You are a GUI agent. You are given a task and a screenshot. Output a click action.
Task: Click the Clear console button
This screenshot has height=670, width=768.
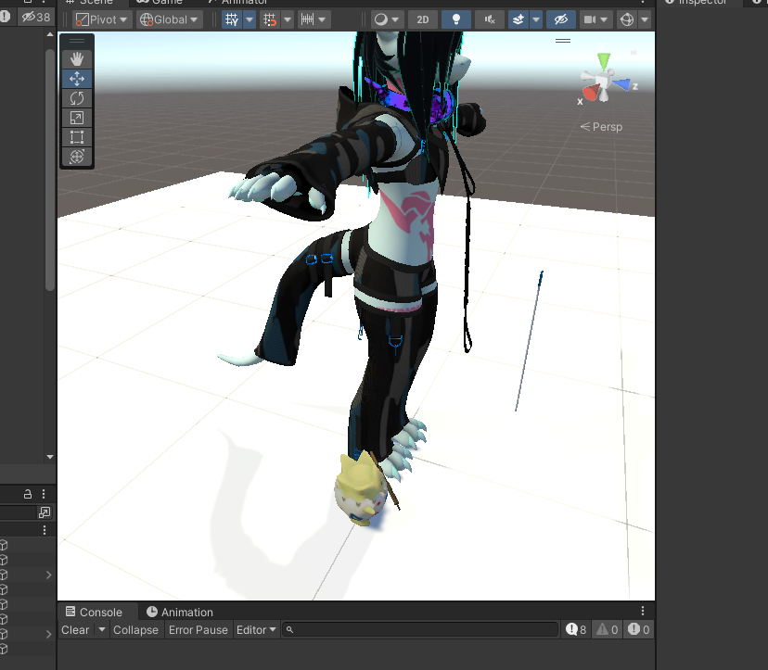point(75,630)
